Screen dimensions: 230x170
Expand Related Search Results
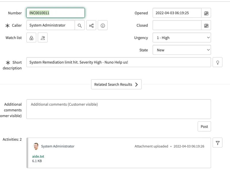tap(116, 85)
